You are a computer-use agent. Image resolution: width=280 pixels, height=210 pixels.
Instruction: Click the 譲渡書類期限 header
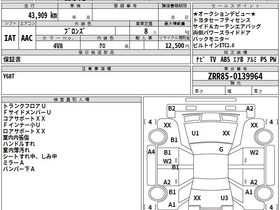click(174, 6)
